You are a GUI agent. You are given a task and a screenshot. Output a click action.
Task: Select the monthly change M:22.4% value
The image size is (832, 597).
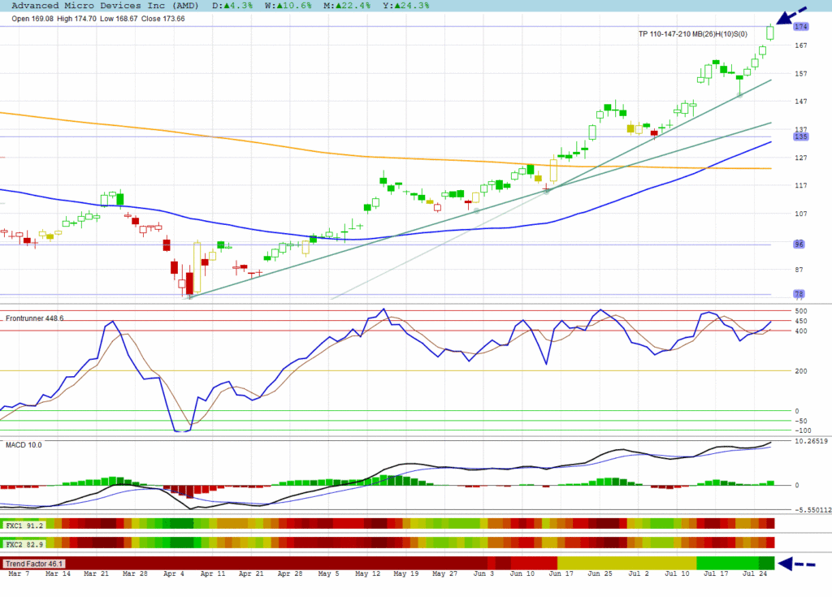click(x=347, y=6)
